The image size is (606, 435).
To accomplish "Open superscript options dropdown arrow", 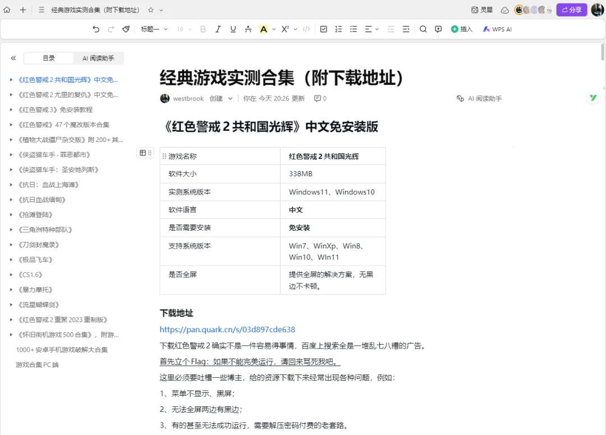I will point(296,29).
